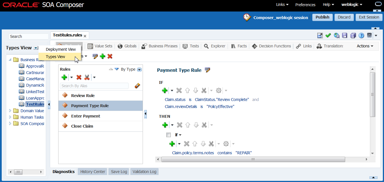Click scissors cut icon in Rules panel
Screen dimensions: 384x182
[87, 77]
